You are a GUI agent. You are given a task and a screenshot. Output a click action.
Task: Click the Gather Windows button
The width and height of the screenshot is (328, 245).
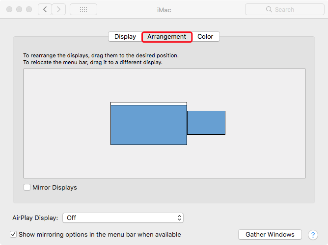(x=270, y=235)
